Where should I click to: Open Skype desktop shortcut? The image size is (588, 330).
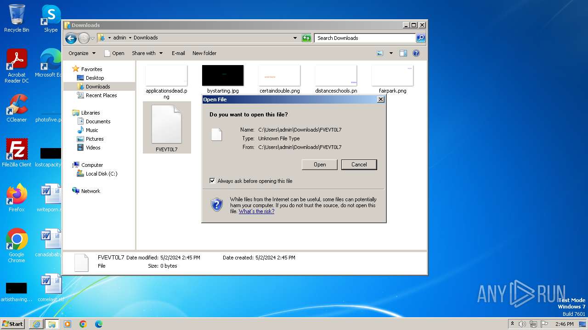click(51, 18)
